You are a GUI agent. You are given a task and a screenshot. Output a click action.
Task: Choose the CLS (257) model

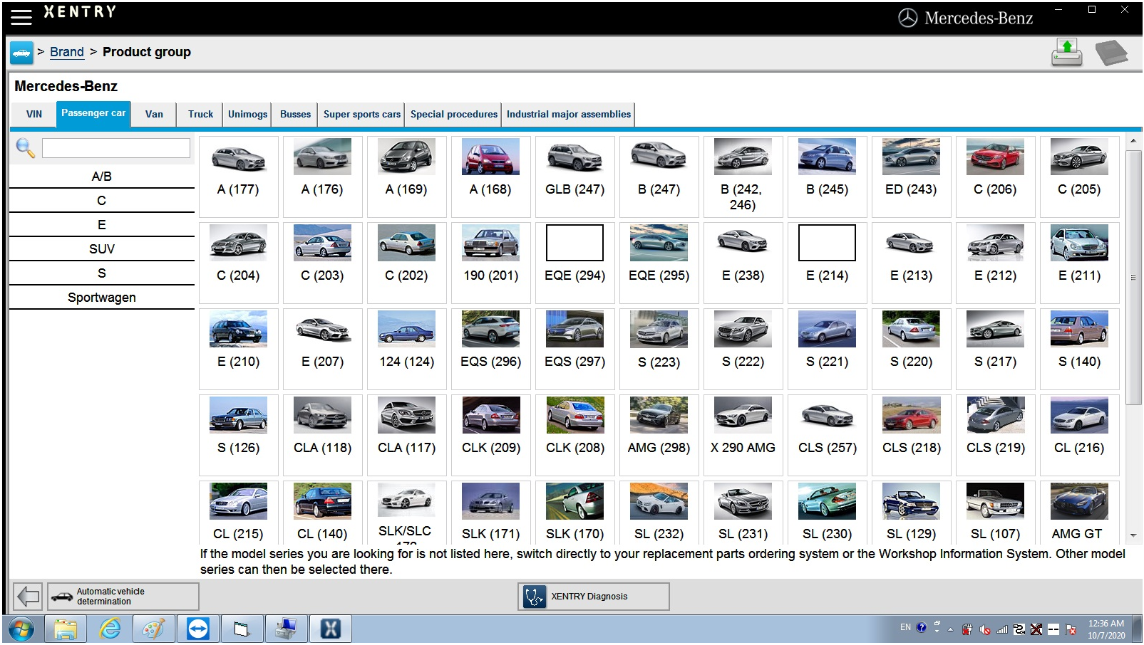tap(827, 435)
